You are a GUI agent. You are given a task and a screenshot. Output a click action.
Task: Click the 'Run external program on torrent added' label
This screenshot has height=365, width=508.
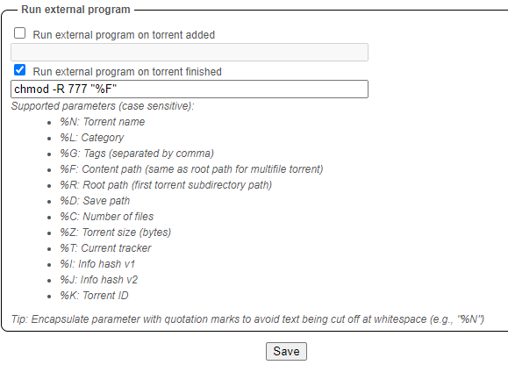click(124, 34)
